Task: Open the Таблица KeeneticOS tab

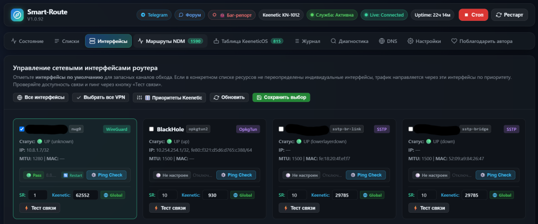Action: coord(248,41)
